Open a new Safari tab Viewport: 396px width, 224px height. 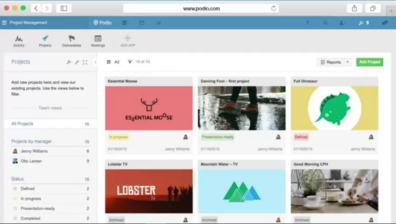coord(391,11)
